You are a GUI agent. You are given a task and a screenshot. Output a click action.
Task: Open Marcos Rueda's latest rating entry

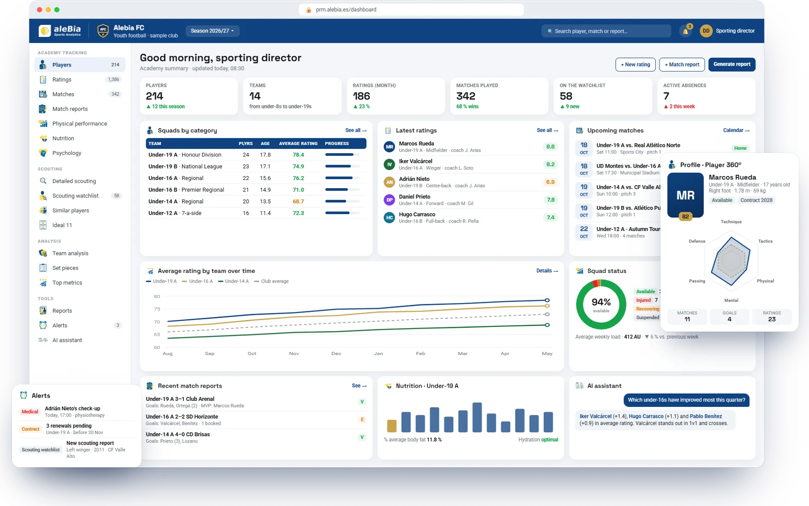470,147
